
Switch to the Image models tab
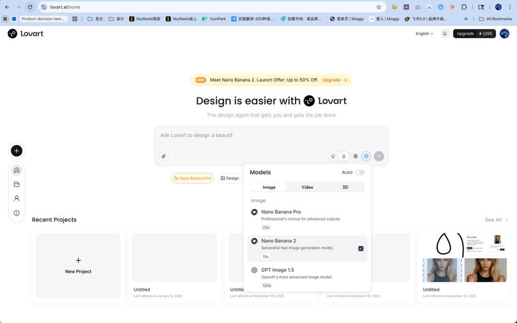(269, 187)
